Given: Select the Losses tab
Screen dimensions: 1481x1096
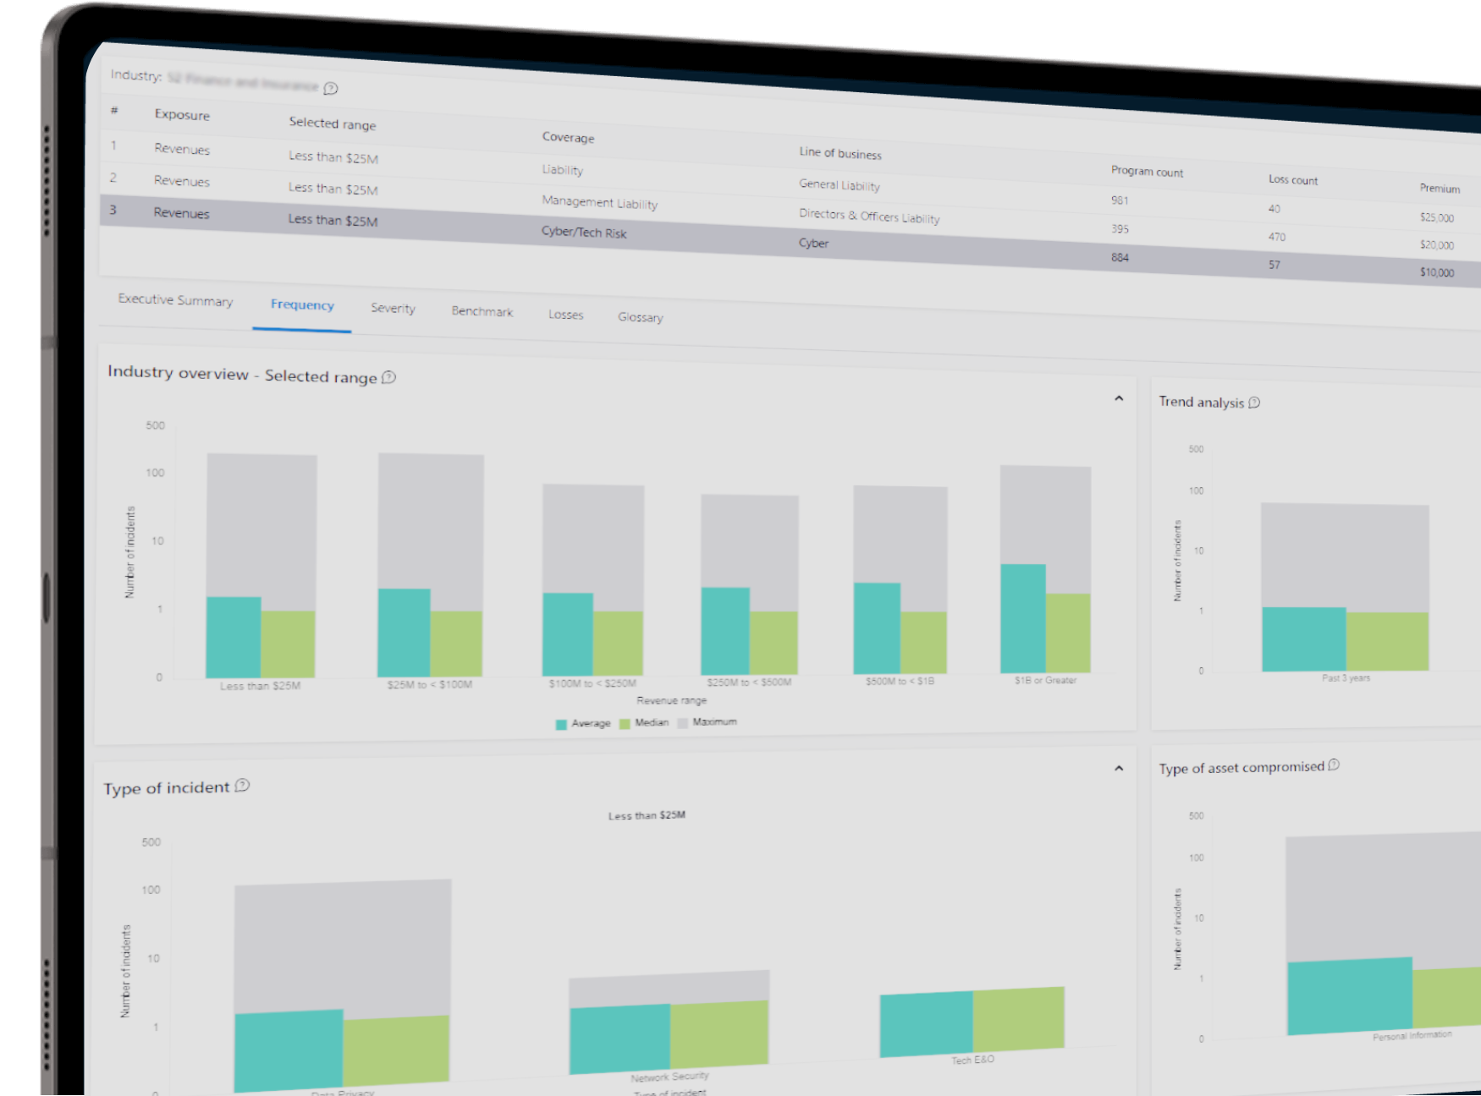Looking at the screenshot, I should point(565,315).
